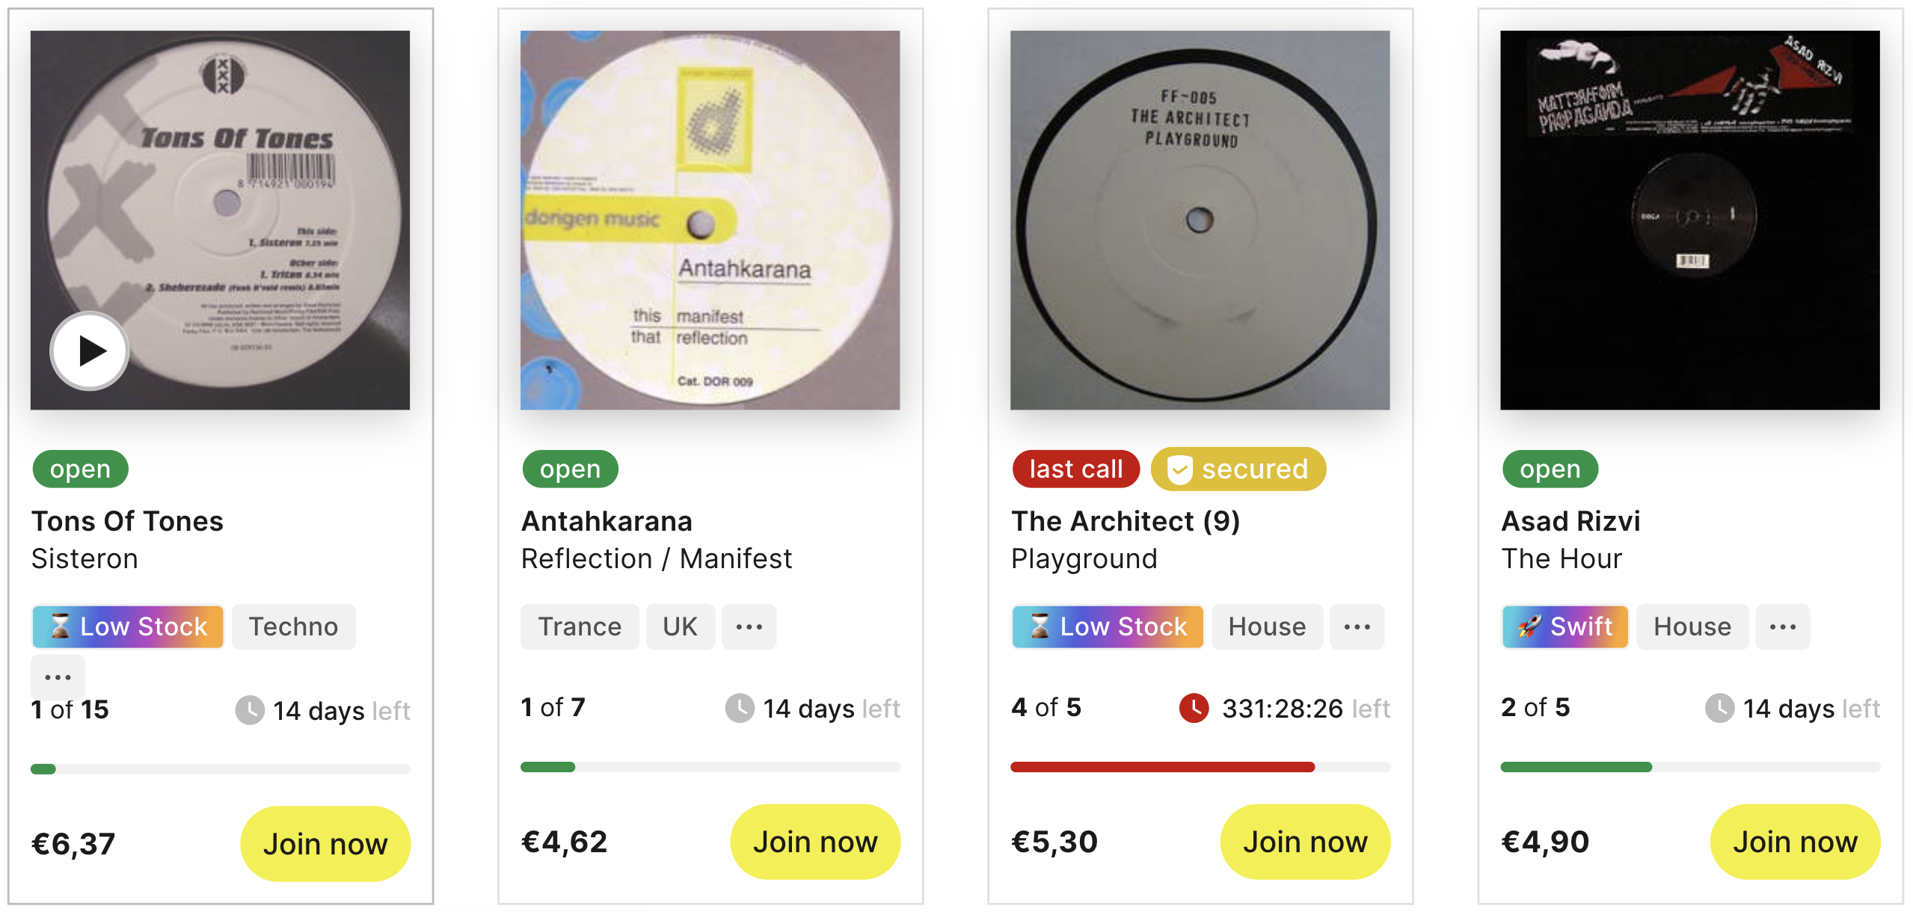
Task: Click the hourglass Low Stock badge on Tons Of Tones
Action: pyautogui.click(x=128, y=626)
